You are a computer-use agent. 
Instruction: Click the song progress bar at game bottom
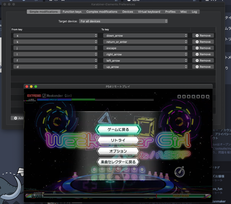point(118,196)
